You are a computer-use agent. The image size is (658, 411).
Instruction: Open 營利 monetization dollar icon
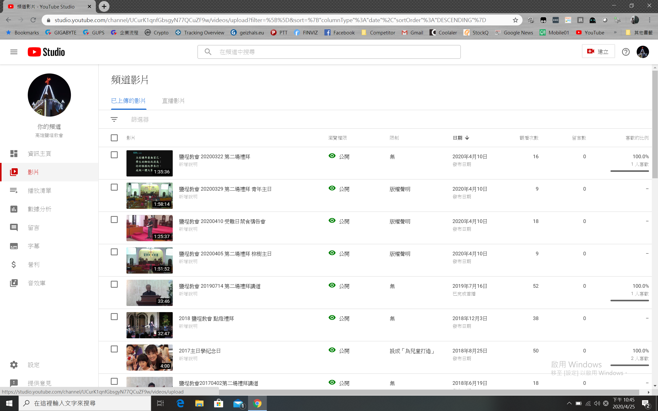(14, 265)
